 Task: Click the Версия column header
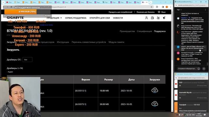(86, 80)
